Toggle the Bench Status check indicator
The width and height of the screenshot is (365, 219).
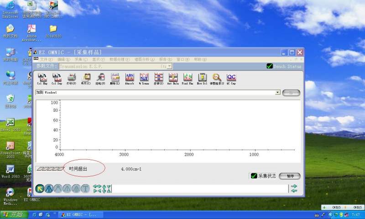tap(270, 66)
